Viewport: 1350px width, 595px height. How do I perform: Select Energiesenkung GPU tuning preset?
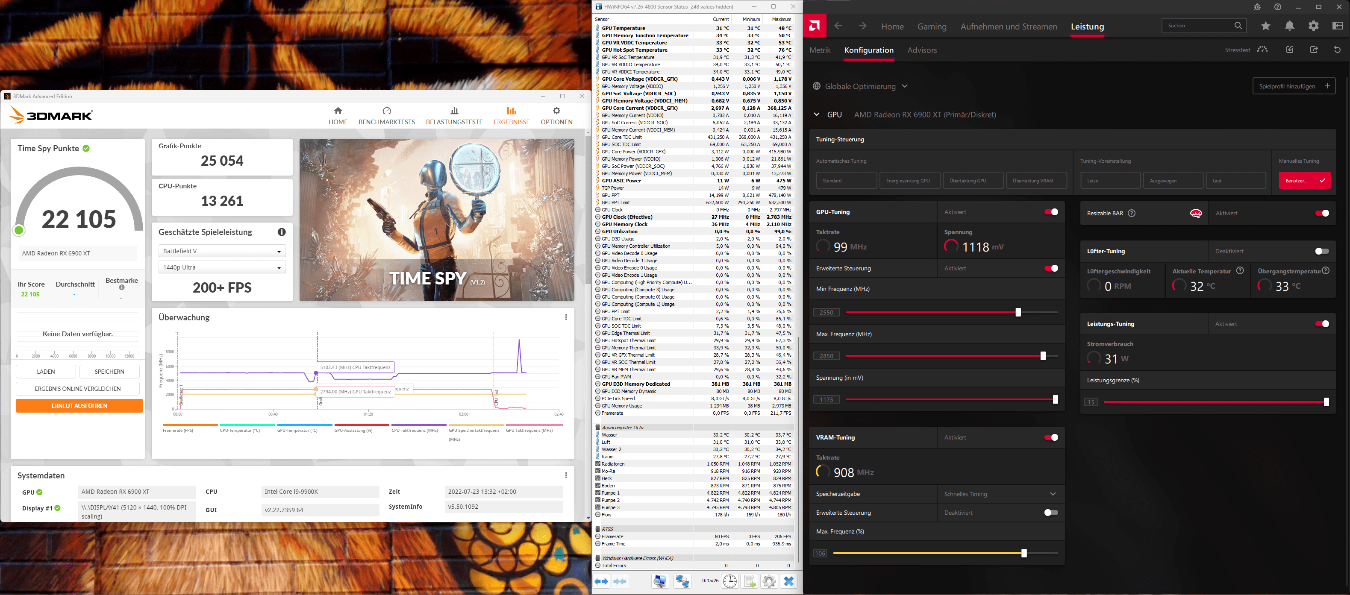910,181
